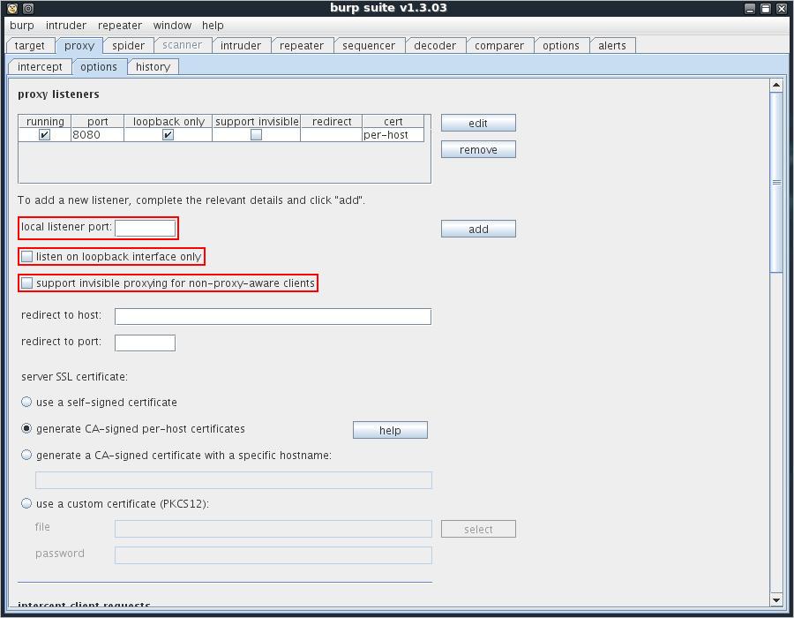
Task: Click the certificate password field
Action: [273, 555]
